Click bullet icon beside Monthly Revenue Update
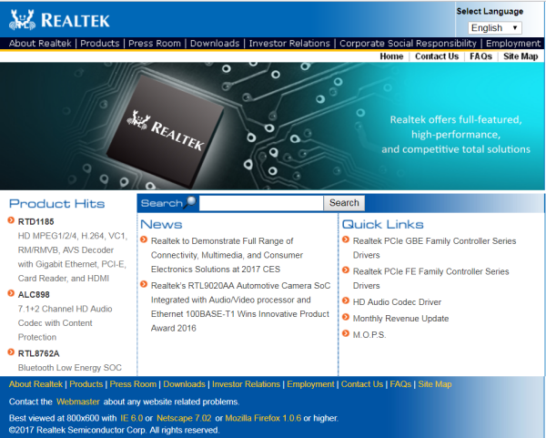 coord(346,317)
